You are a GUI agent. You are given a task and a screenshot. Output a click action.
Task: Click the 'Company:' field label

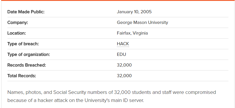tap(18, 22)
